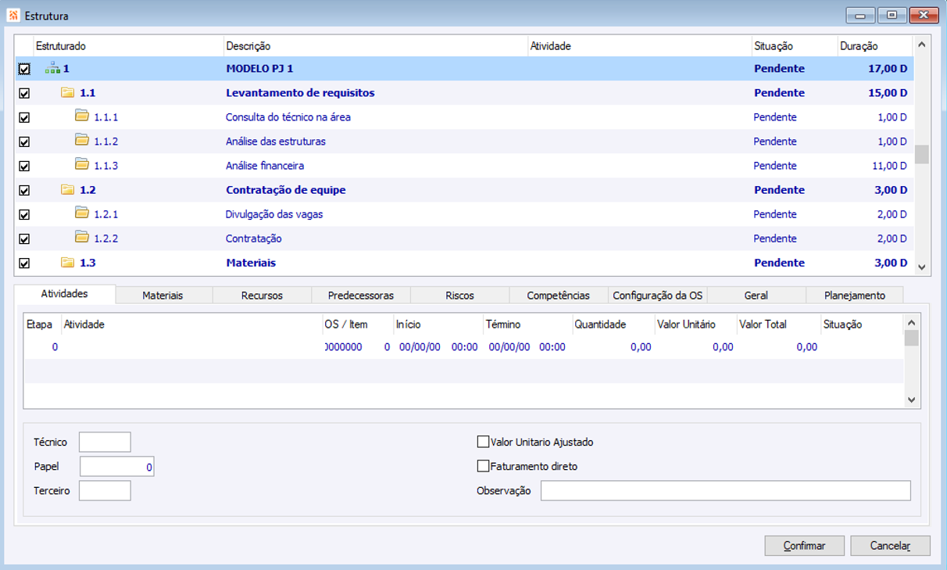
Task: Click the folder icon of item 1.1.1
Action: tap(82, 117)
